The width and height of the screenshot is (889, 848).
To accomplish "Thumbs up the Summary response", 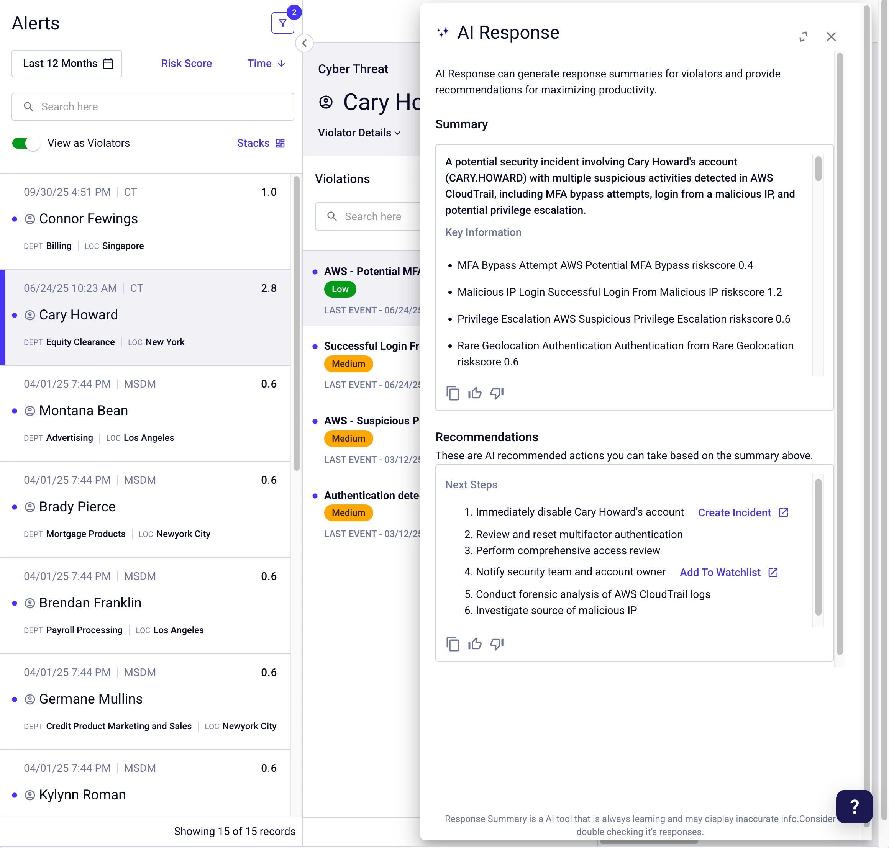I will (474, 393).
